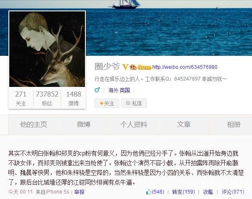
Task: Open 评论(871) comments
Action: coord(233,192)
